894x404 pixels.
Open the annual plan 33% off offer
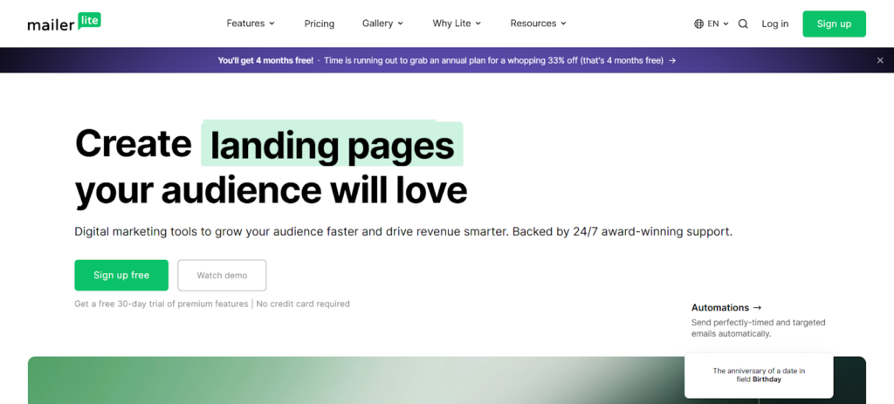coord(493,60)
